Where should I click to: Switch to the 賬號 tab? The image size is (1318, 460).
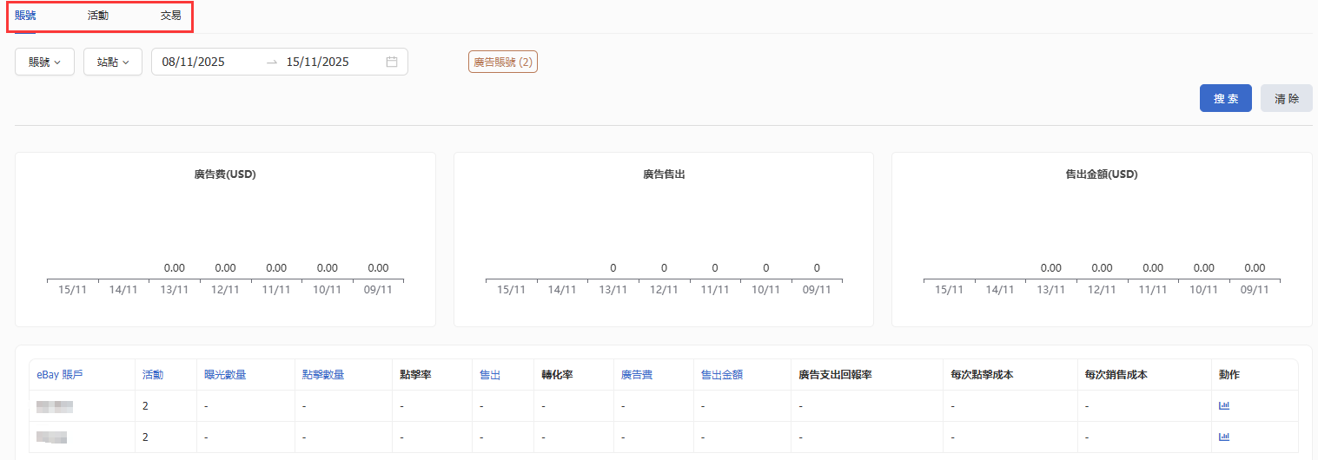(25, 16)
